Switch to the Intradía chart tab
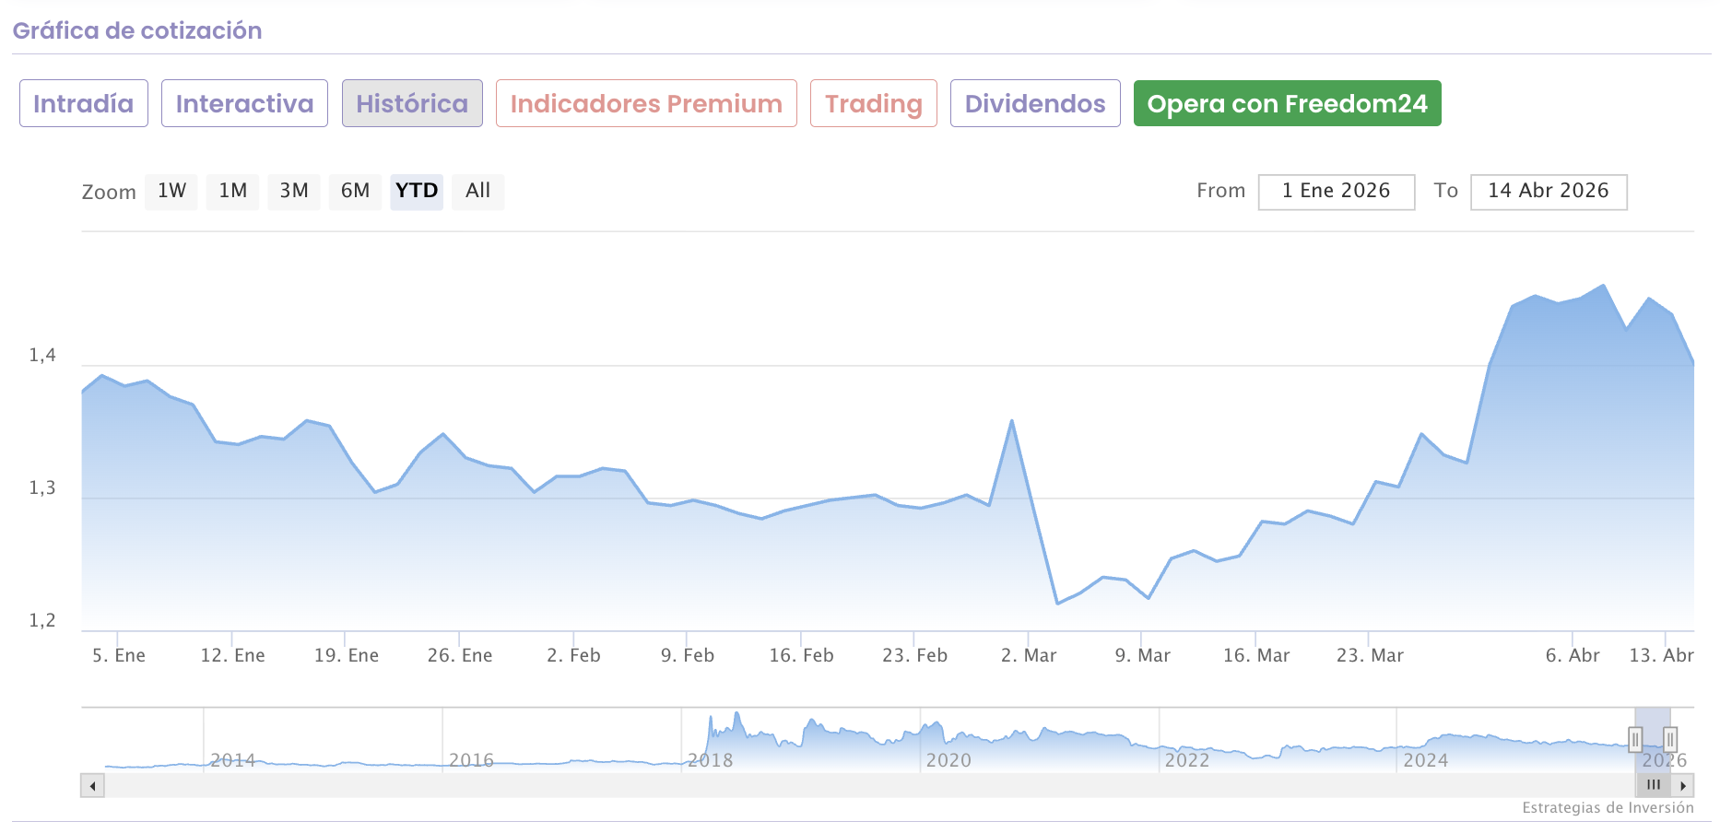Viewport: 1720px width, 833px height. click(84, 103)
